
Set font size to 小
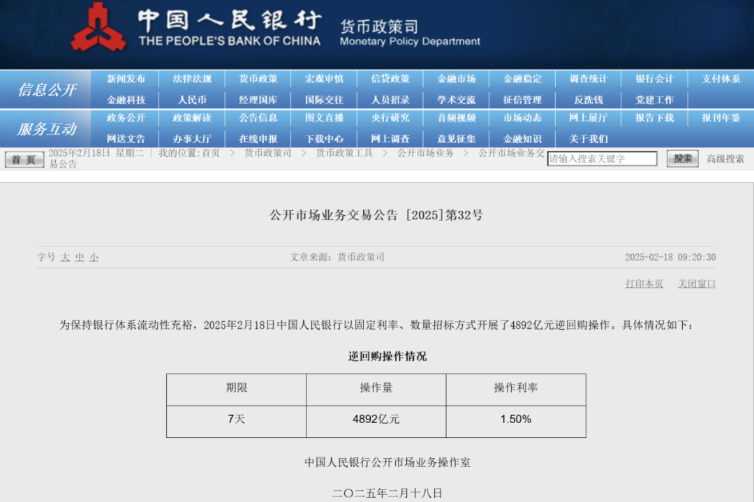point(94,257)
